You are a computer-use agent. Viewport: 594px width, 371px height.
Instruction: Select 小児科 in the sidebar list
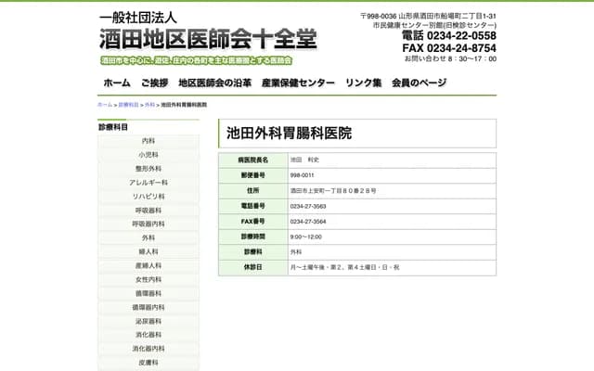[x=148, y=155]
